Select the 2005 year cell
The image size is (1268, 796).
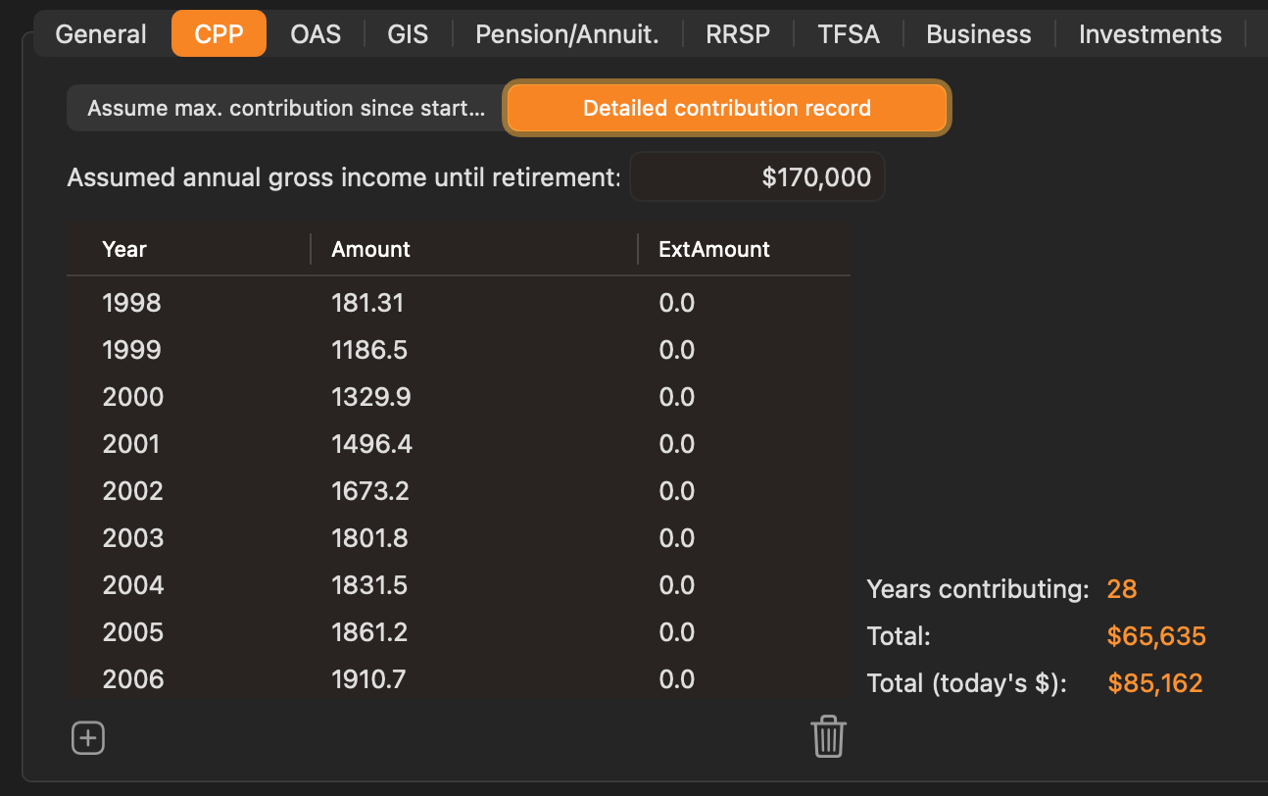point(133,632)
